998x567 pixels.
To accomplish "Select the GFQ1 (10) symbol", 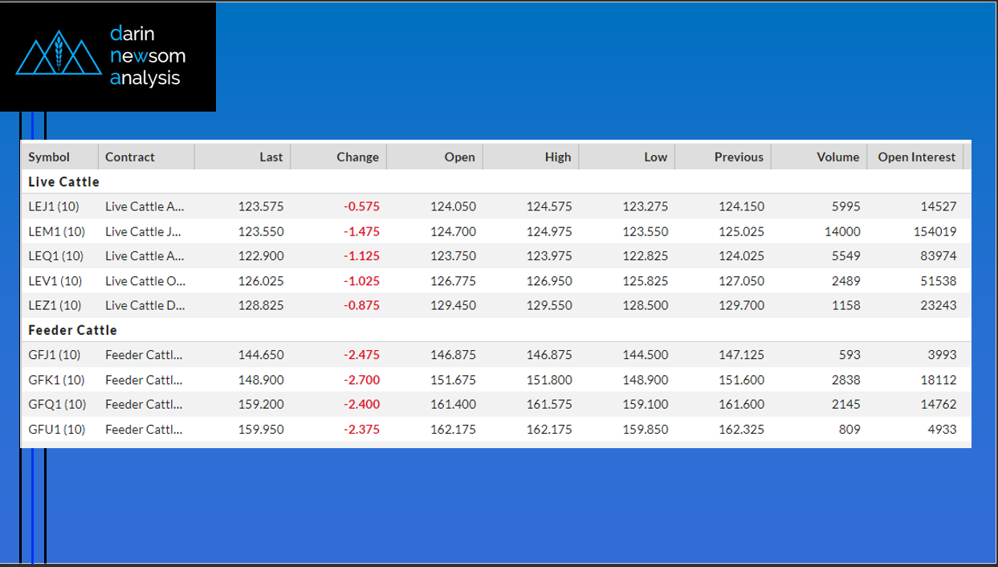I will (x=57, y=405).
